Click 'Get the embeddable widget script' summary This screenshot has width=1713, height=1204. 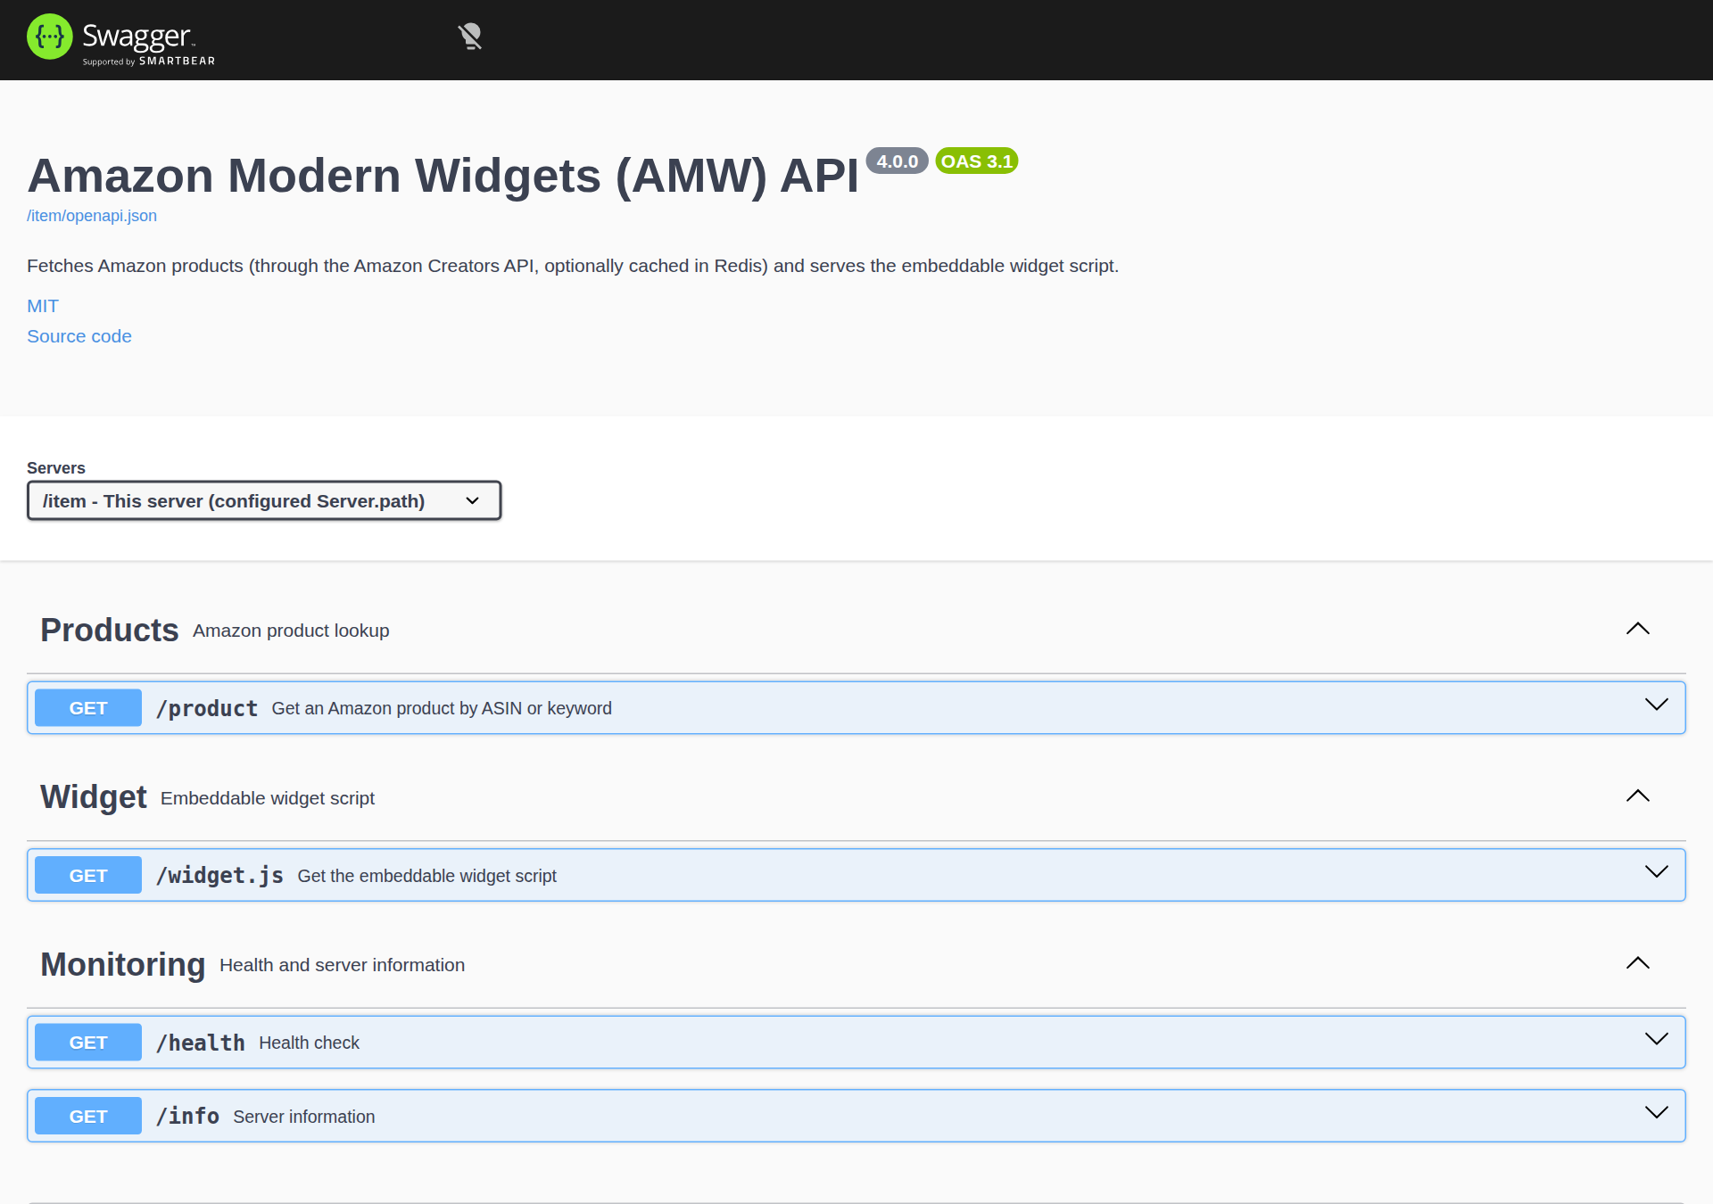pos(426,876)
